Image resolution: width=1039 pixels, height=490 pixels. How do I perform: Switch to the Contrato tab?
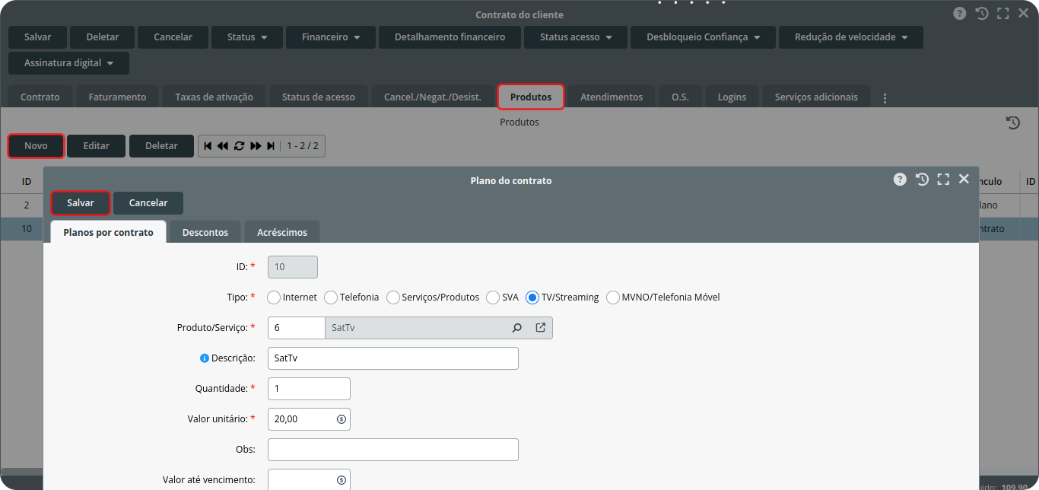coord(40,97)
